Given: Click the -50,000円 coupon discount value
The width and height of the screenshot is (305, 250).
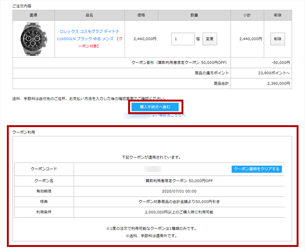Looking at the screenshot, I should coord(281,63).
